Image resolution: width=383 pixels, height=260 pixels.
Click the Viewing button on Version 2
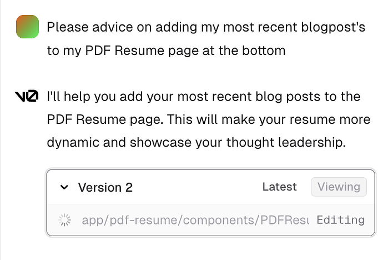pos(339,187)
